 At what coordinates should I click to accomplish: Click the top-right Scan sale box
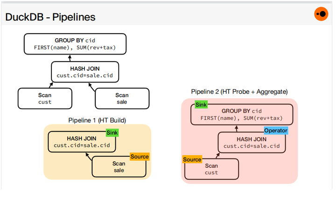click(x=122, y=98)
